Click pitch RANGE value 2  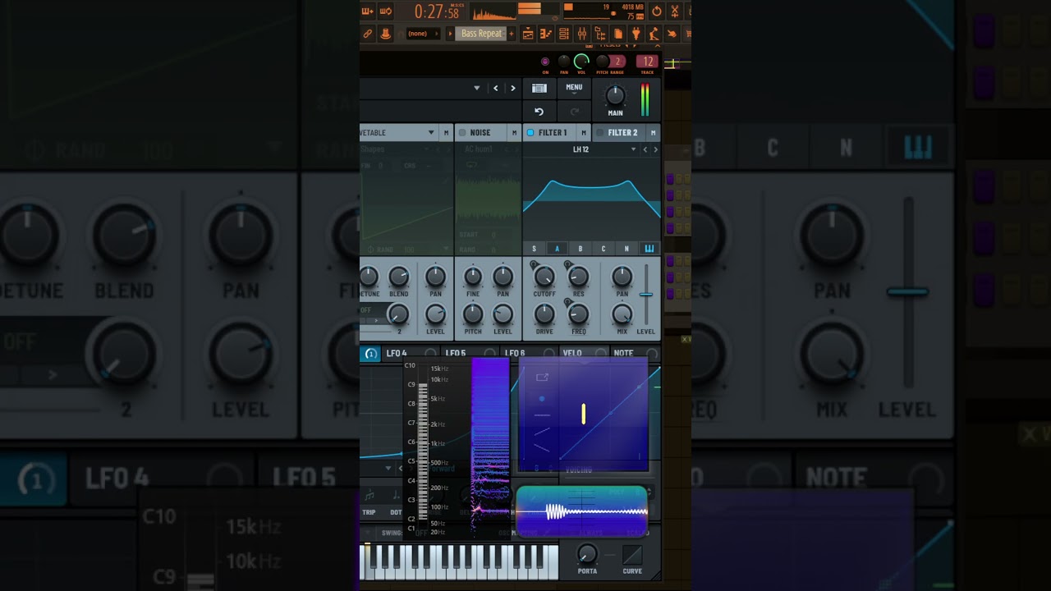pos(617,62)
